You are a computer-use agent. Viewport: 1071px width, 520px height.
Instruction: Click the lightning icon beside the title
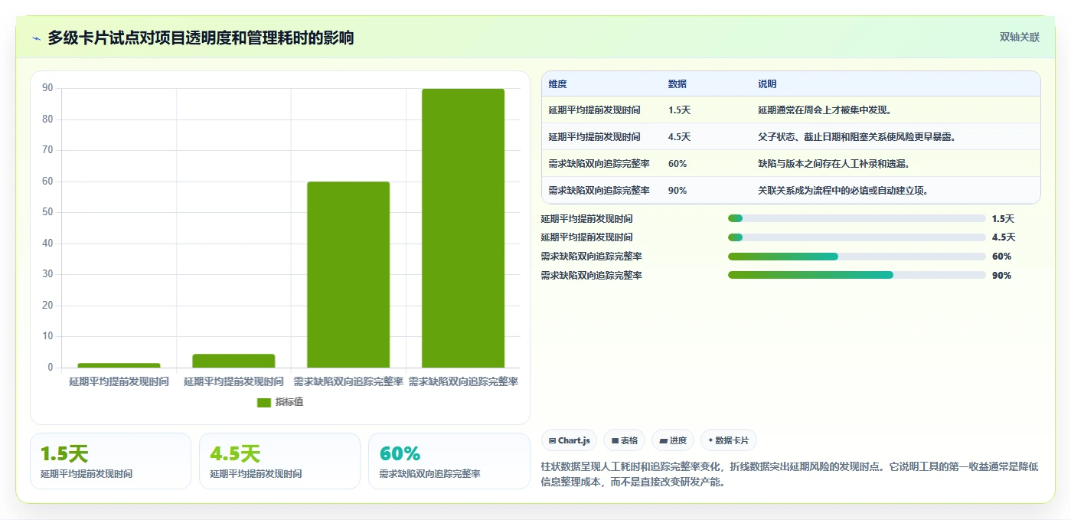[x=37, y=38]
